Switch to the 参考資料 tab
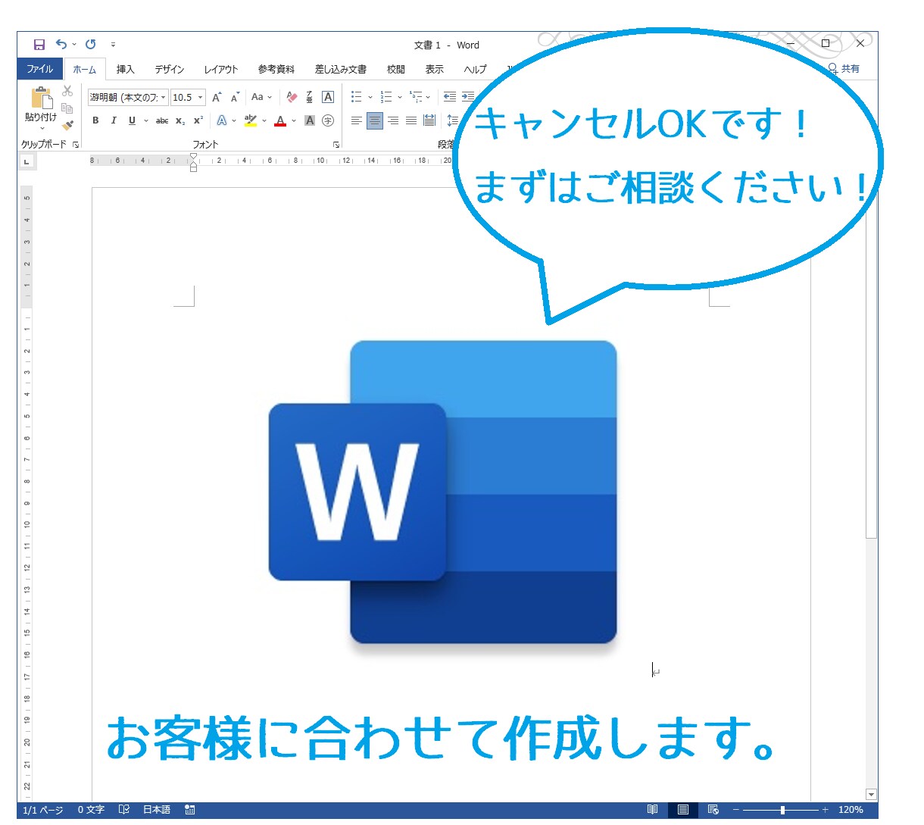 [276, 69]
